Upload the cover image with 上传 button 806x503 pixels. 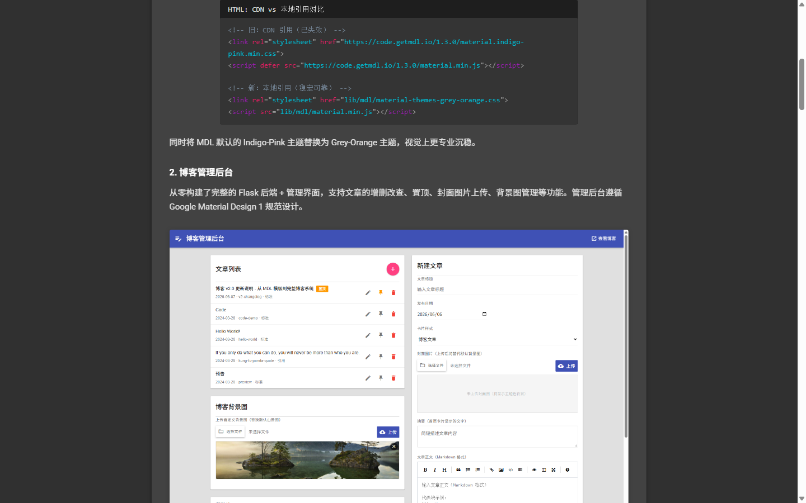pos(566,366)
